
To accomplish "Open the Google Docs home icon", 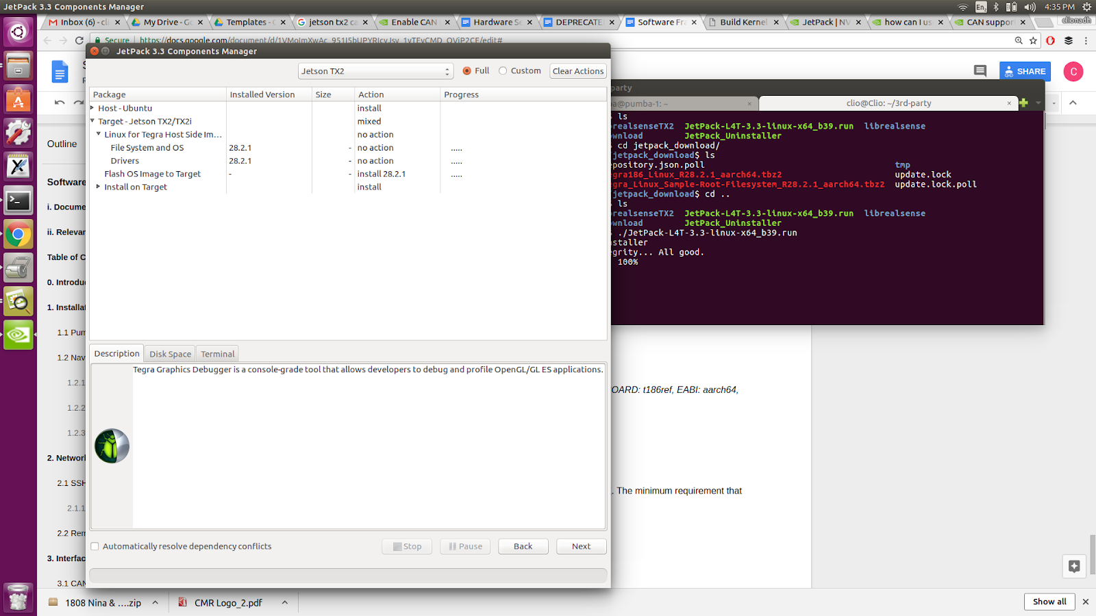I will (x=60, y=71).
